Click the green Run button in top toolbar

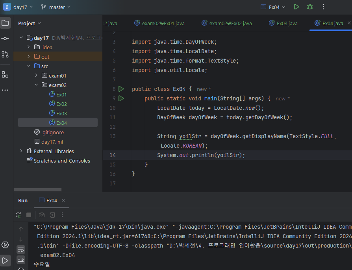tap(296, 7)
